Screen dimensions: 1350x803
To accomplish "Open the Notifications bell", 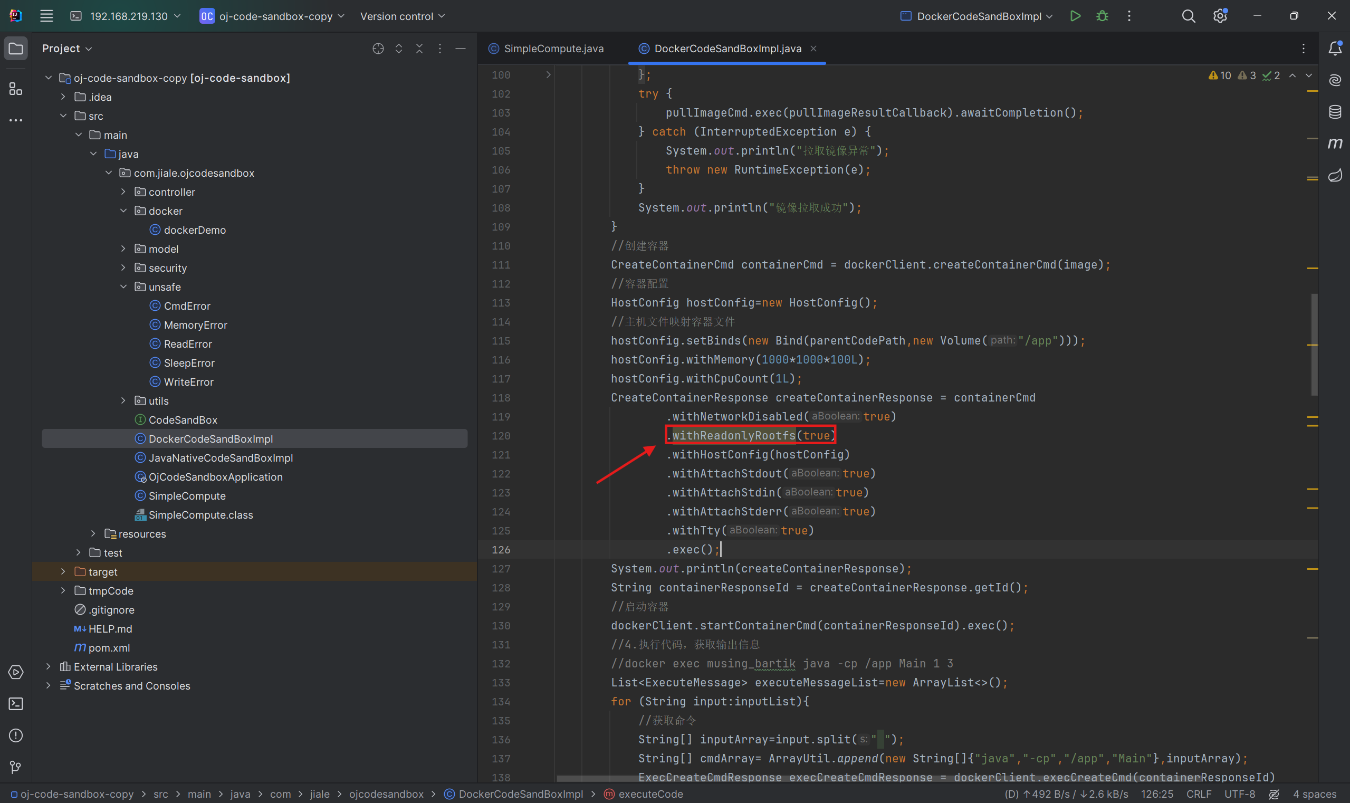I will coord(1335,49).
